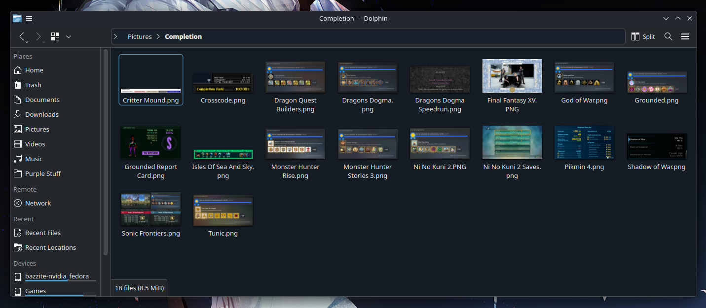Open the title bar hamburger menu
The height and width of the screenshot is (308, 706).
(x=29, y=18)
